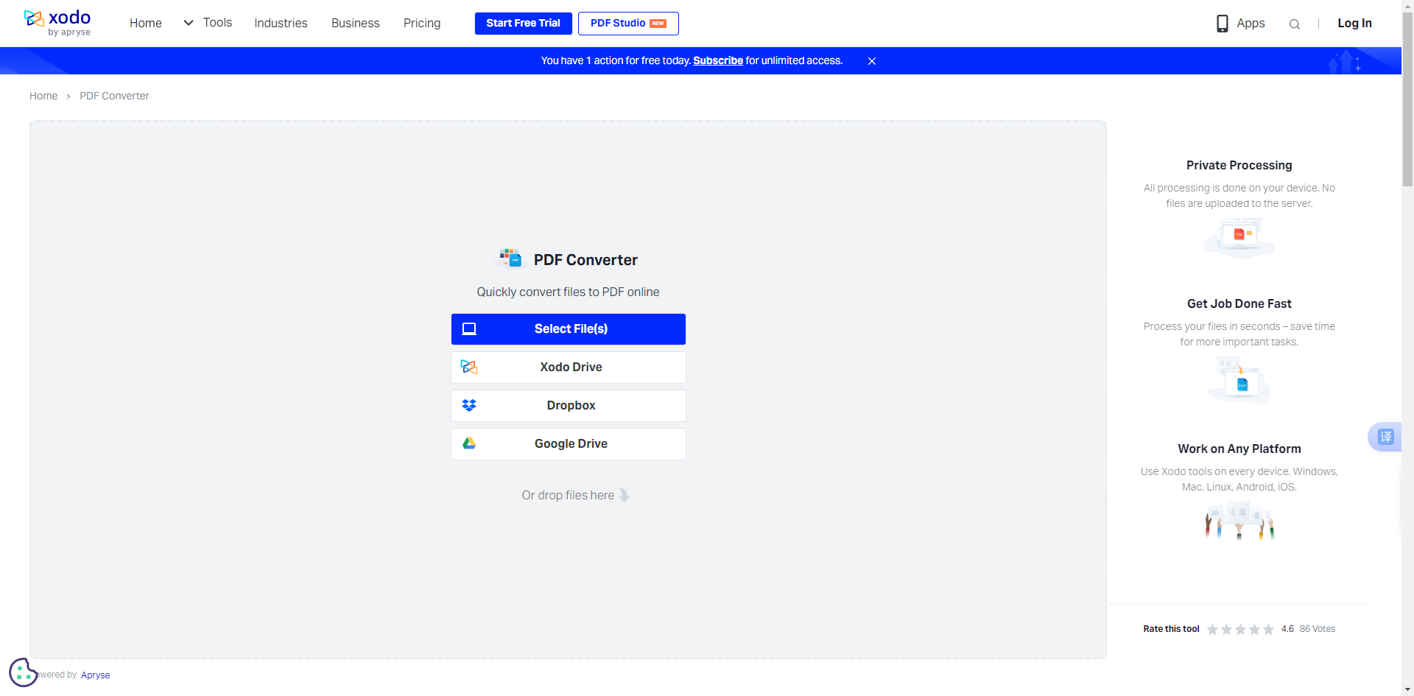Viewport: 1414px width, 696px height.
Task: Click the '86 Votes' text
Action: 1318,629
